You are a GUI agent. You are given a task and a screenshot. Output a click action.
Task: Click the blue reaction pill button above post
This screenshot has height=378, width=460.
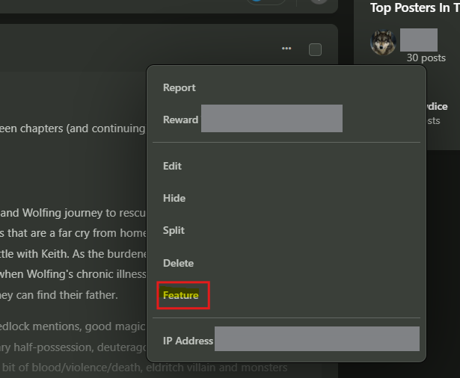tap(266, 2)
